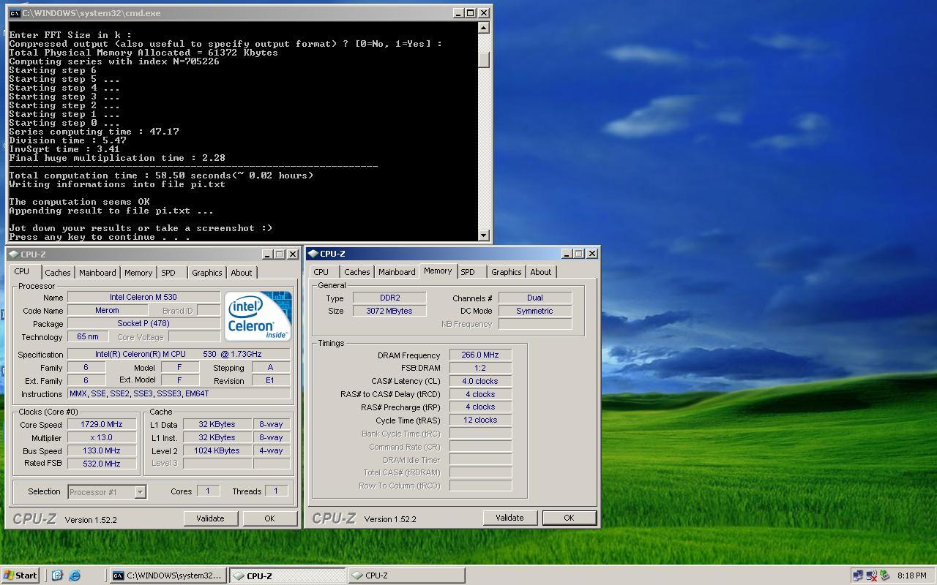Click the Level 2 cache '1024 KBytes' value
This screenshot has height=585, width=937.
pyautogui.click(x=217, y=450)
